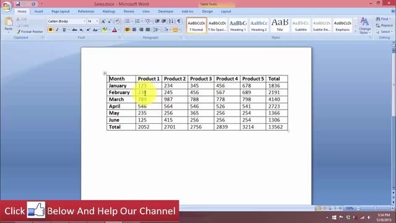Click the network signal tray icon

click(362, 217)
